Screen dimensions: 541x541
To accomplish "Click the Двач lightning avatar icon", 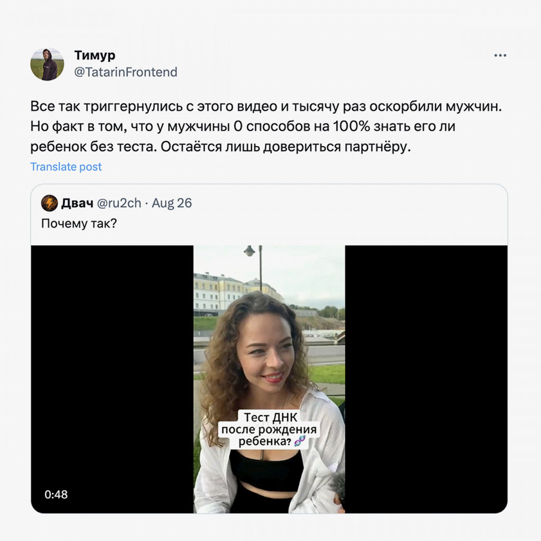I will pos(49,203).
